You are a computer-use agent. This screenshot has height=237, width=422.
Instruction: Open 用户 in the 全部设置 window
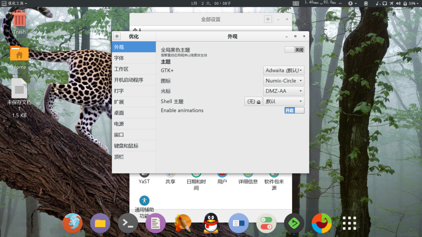222,178
